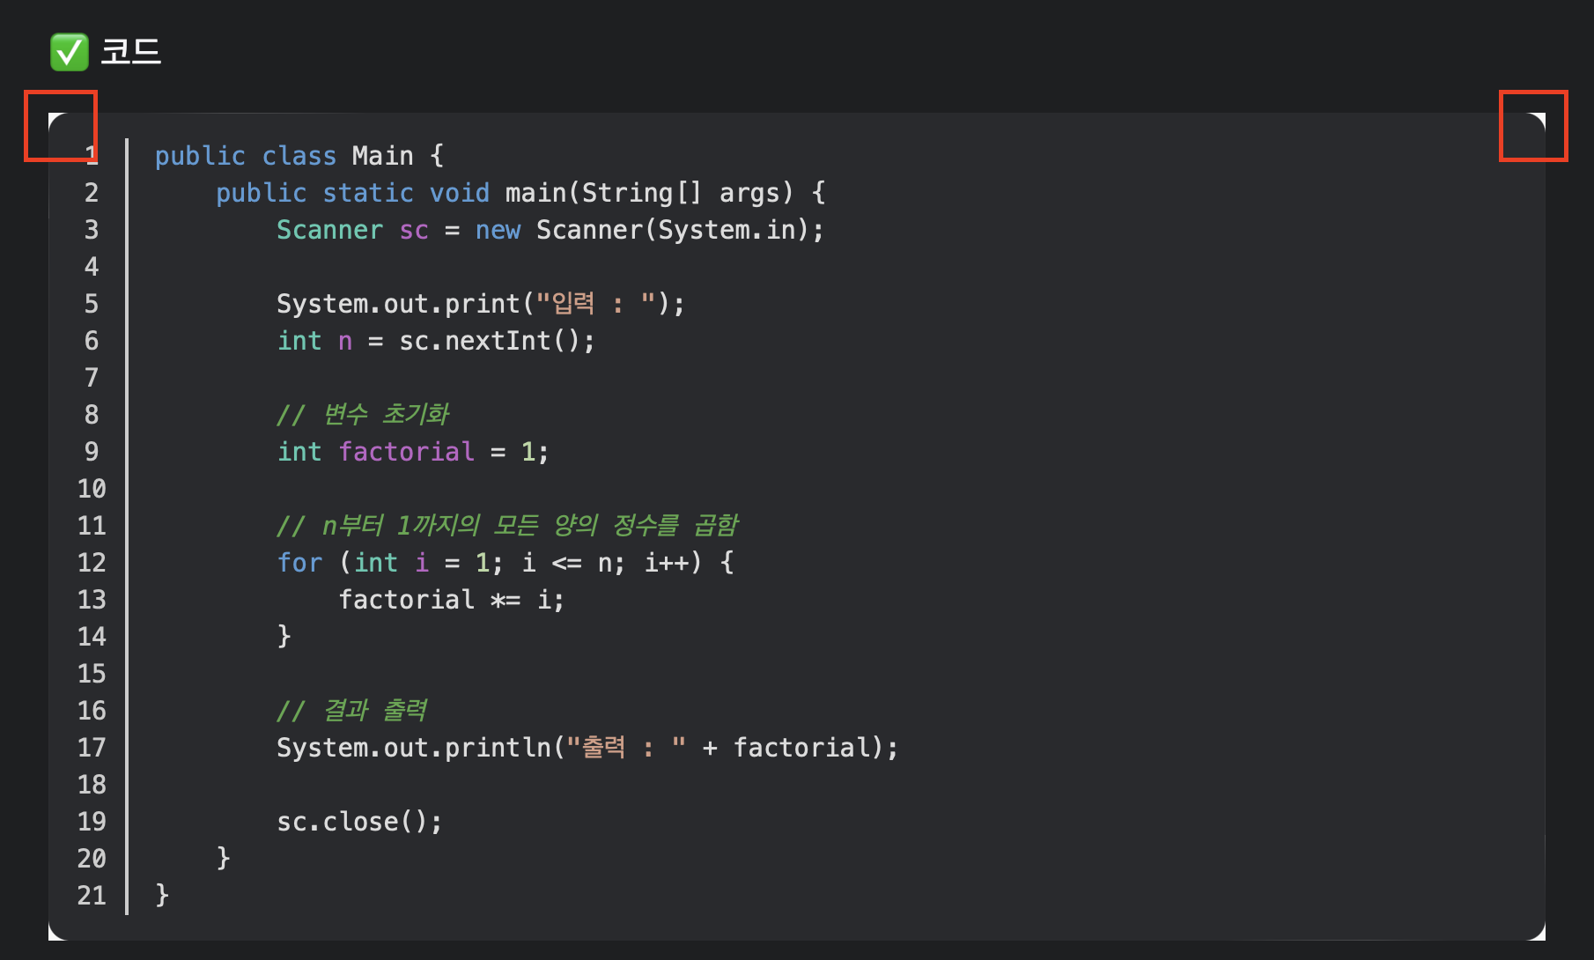Viewport: 1594px width, 960px height.
Task: Click line number 15 in gutter
Action: (92, 674)
